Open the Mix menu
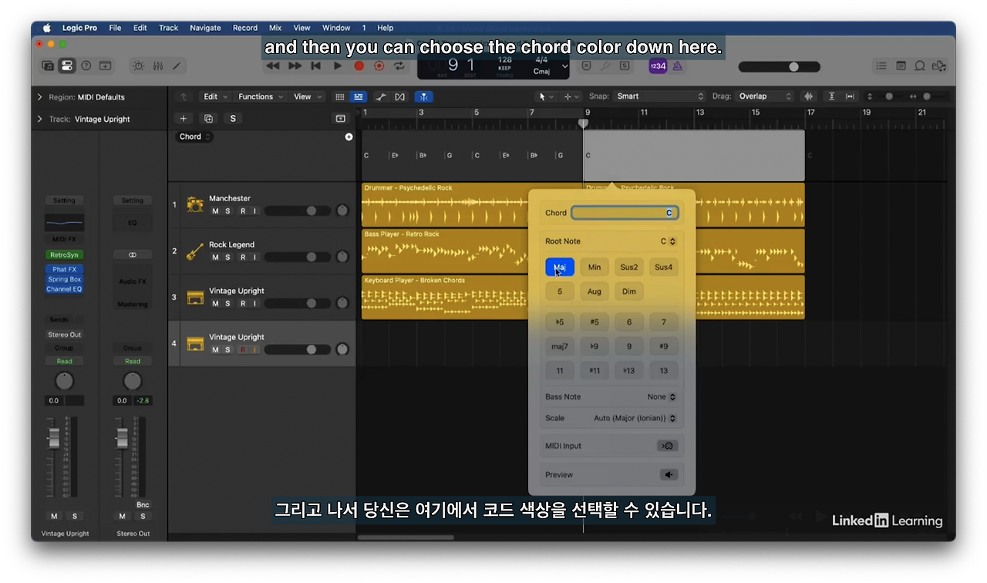This screenshot has width=987, height=583. click(275, 28)
